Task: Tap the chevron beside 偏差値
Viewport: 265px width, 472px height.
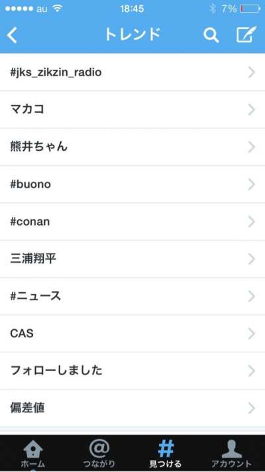Action: coord(252,408)
